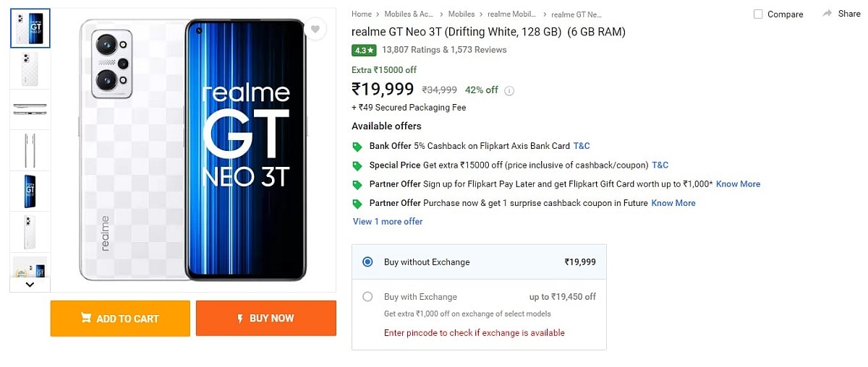Select the white back-panel thumbnail image
The height and width of the screenshot is (367, 868).
[30, 69]
